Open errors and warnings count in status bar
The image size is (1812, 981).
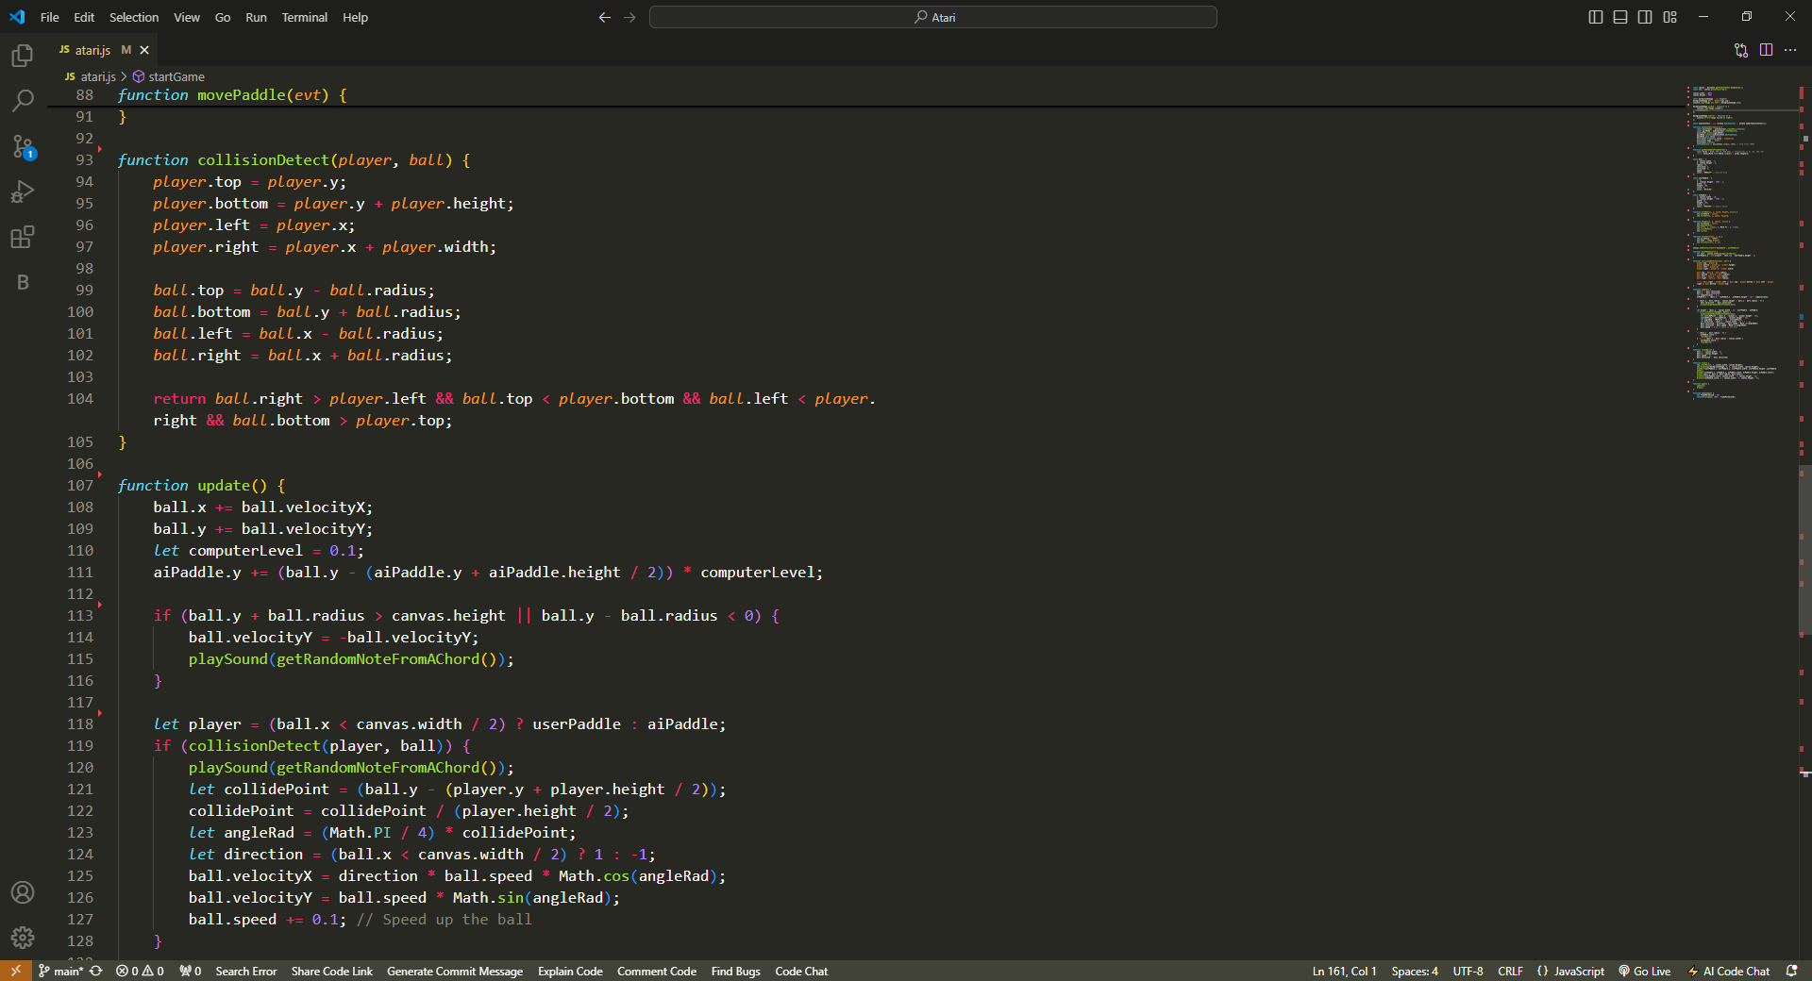click(x=140, y=971)
